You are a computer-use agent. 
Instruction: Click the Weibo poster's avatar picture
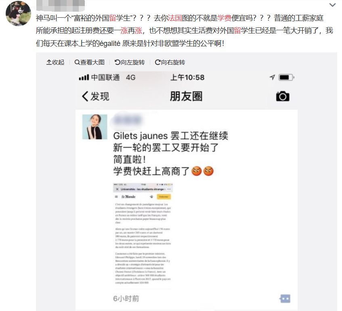18,13
